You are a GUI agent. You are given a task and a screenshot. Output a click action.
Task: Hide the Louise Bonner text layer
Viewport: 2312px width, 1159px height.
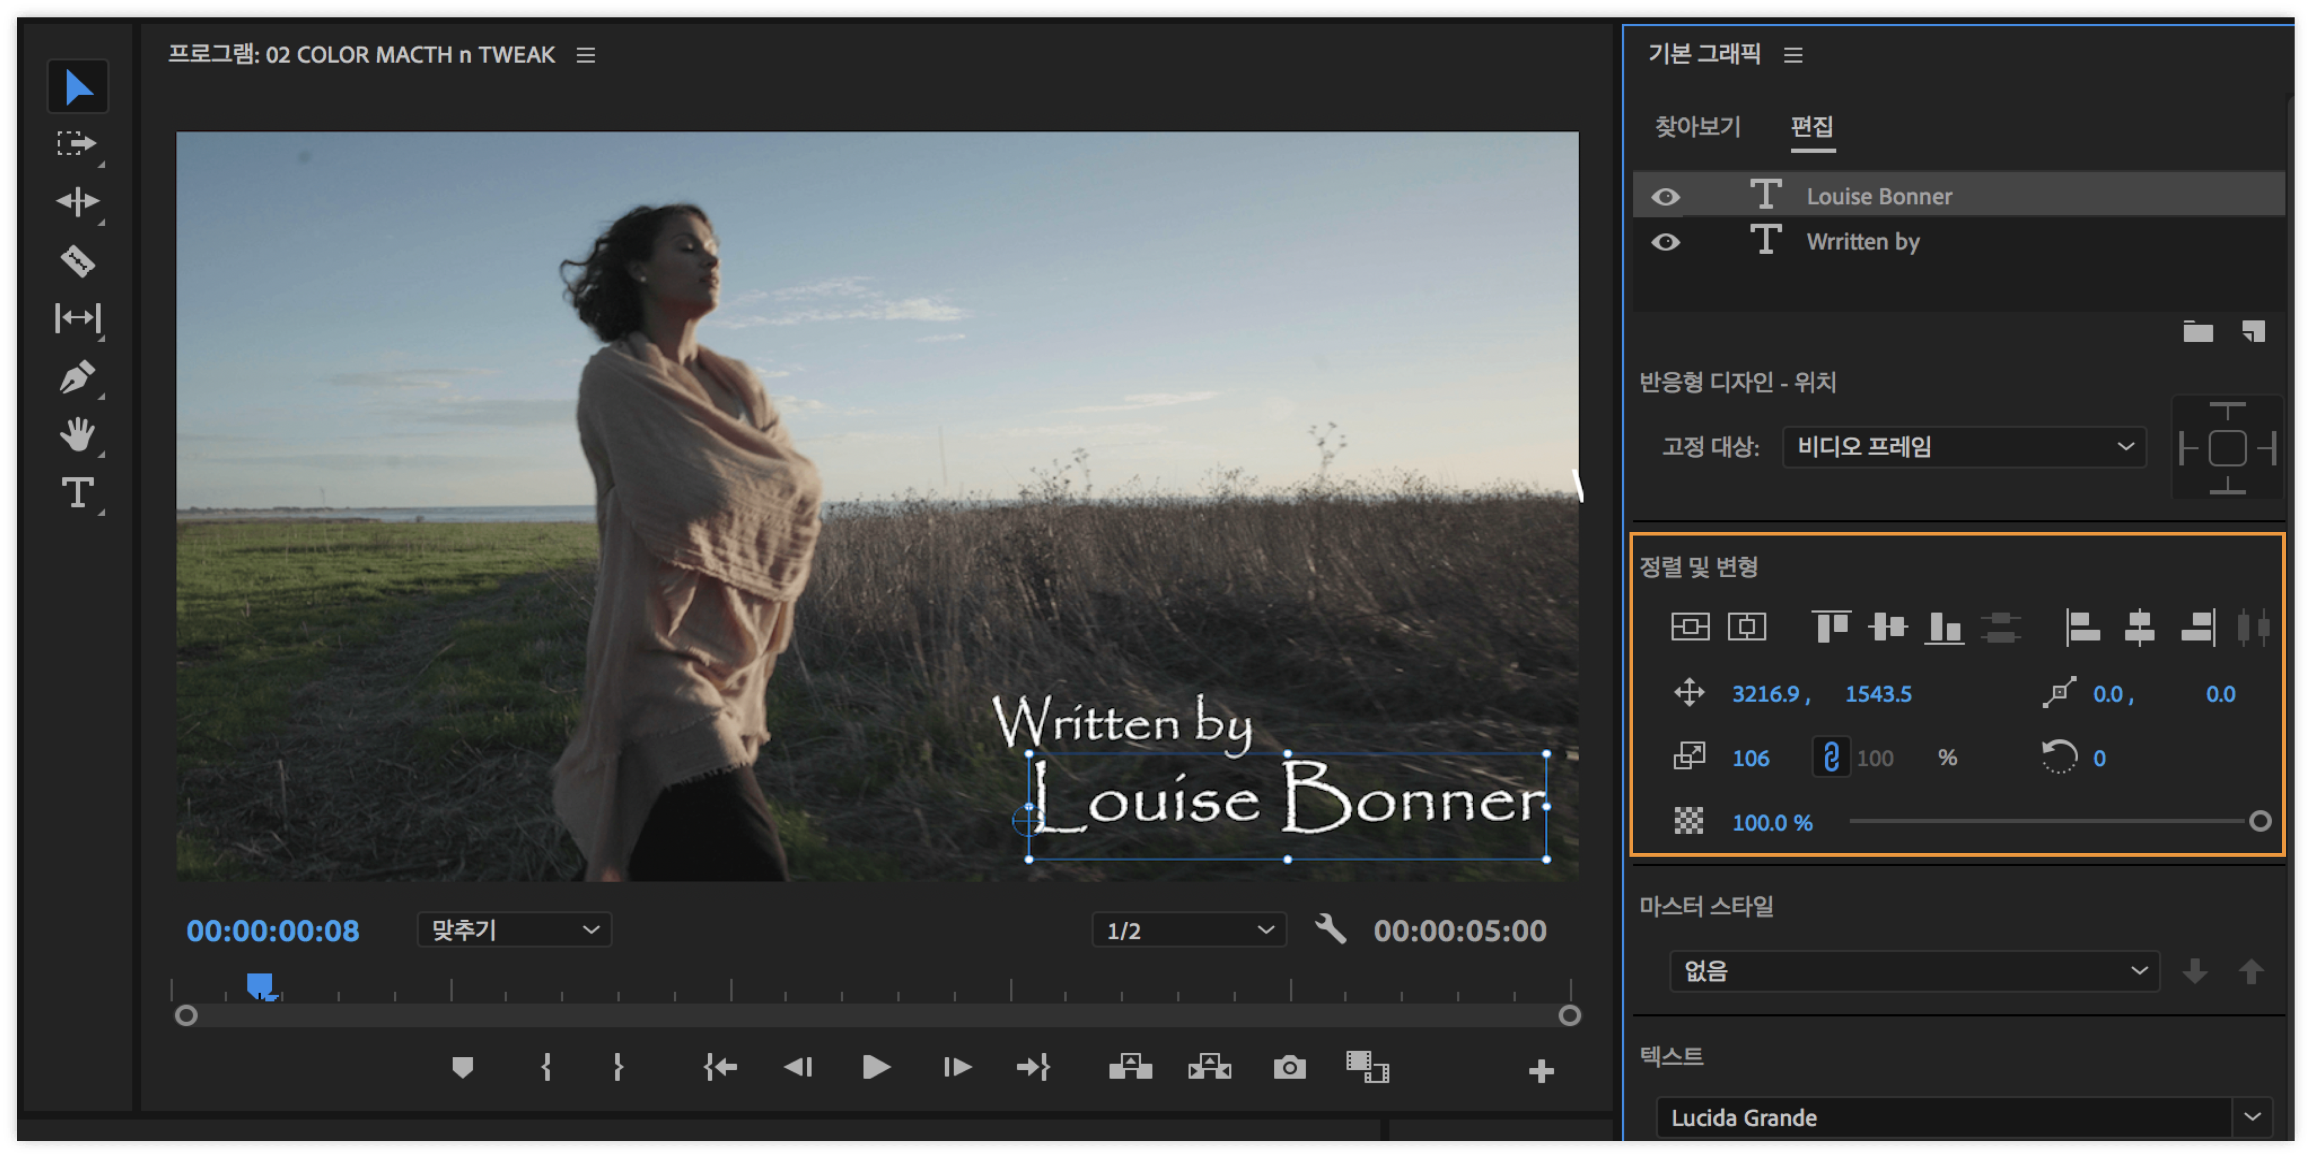(x=1666, y=197)
